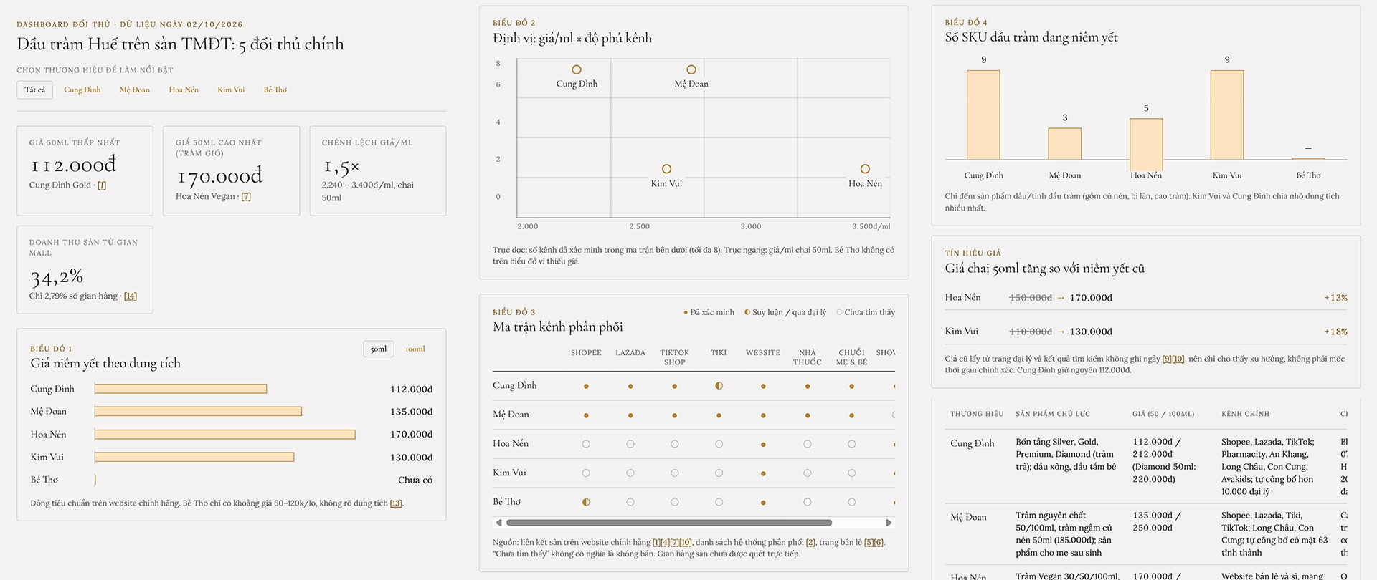
Task: Click the Mệ Đoan scatter point
Action: coord(691,69)
